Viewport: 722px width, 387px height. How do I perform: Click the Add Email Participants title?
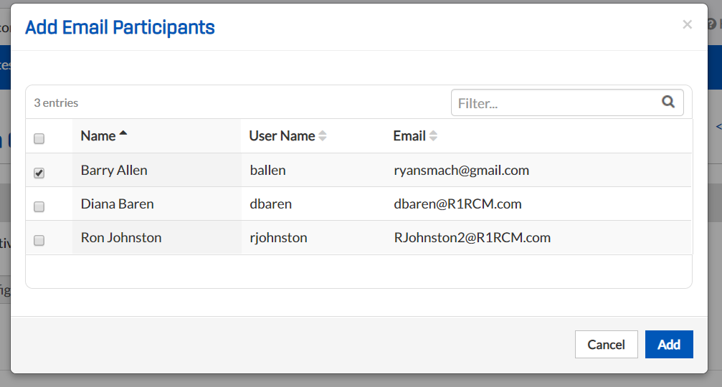(120, 28)
